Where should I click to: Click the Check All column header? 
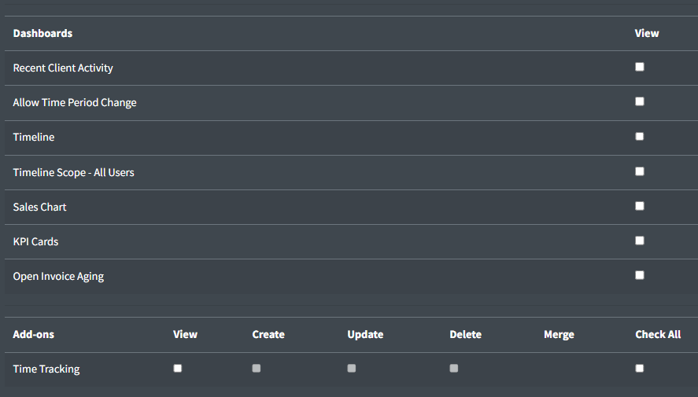[658, 334]
